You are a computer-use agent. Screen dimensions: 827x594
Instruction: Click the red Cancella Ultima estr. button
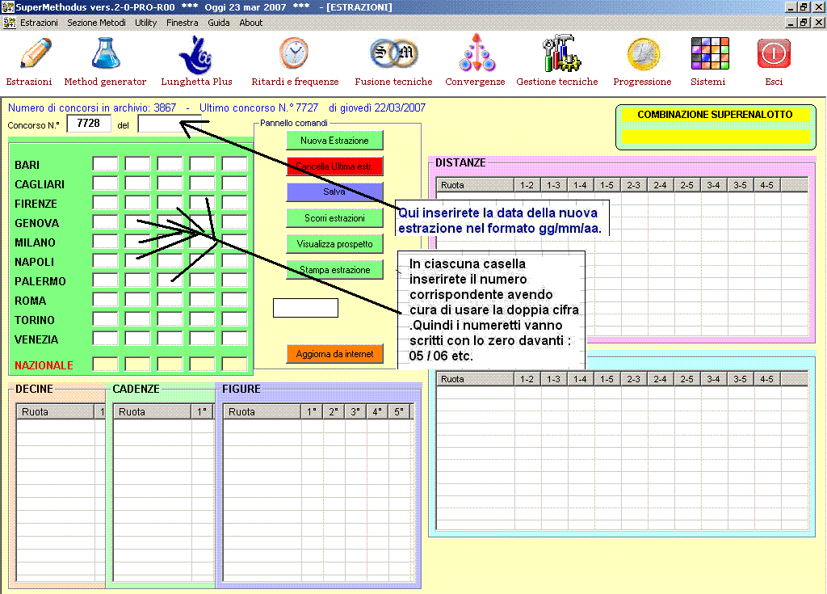coord(334,166)
